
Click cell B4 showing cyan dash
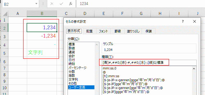(x=42, y=44)
